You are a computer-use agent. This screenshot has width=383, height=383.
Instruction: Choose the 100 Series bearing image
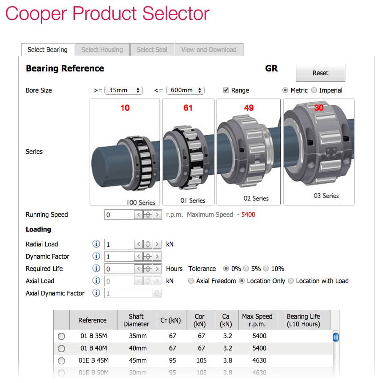click(125, 152)
